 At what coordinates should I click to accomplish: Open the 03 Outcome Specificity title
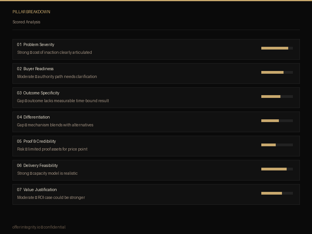[38, 93]
